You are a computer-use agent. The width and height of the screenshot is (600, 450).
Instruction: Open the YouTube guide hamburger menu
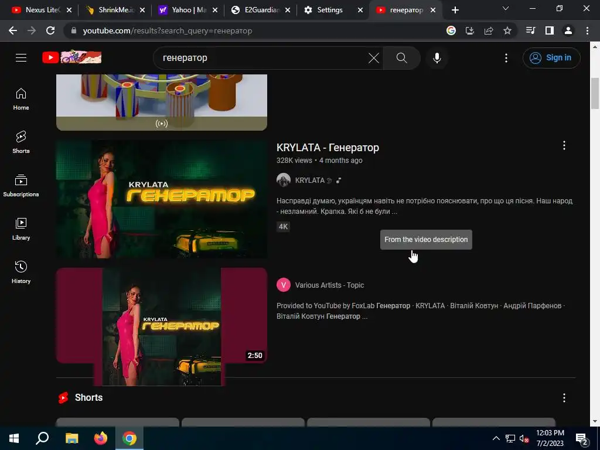click(x=21, y=58)
